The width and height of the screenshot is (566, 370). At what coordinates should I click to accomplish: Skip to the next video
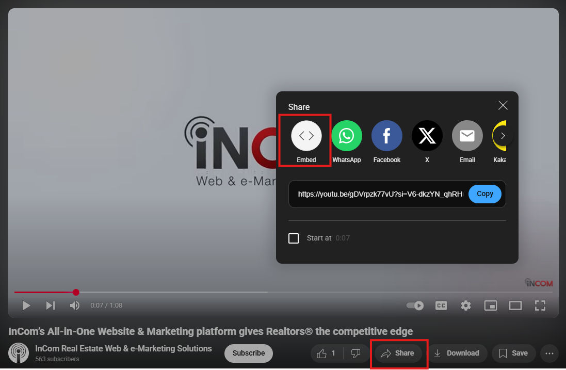click(x=51, y=305)
